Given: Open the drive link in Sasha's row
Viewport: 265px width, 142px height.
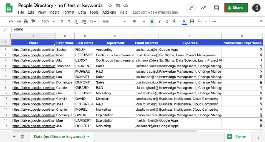Looking at the screenshot, I should click(34, 50).
